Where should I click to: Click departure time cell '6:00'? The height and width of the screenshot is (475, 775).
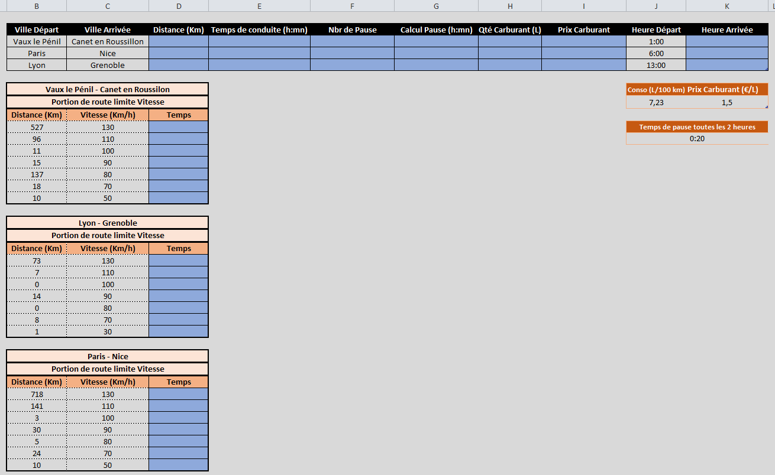click(x=656, y=53)
